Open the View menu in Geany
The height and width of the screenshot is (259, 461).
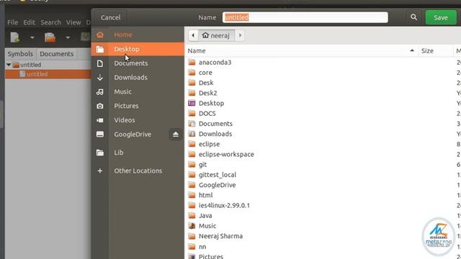pyautogui.click(x=73, y=22)
